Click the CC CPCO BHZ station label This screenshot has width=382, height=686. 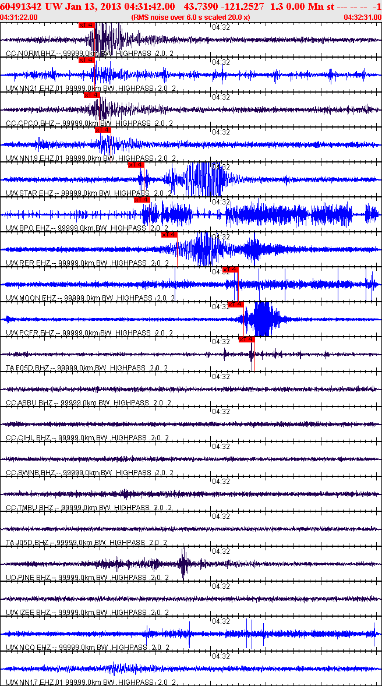coord(89,123)
